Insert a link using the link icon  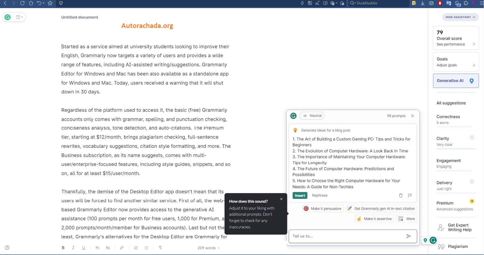pyautogui.click(x=122, y=248)
